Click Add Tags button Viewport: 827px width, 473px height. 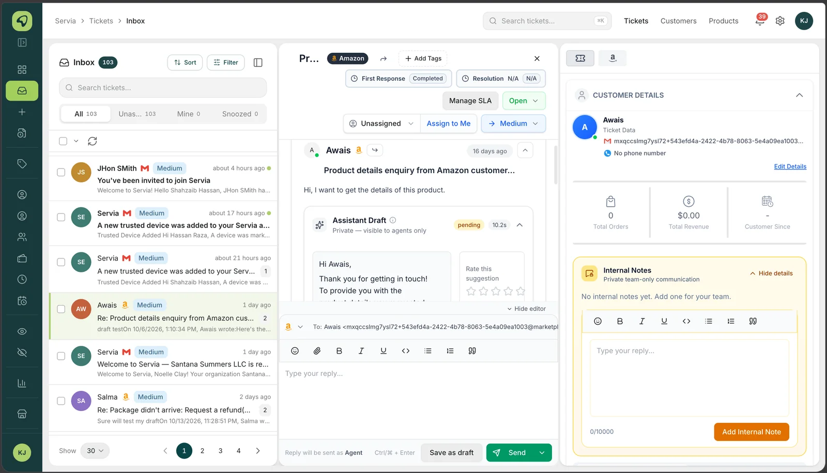(x=423, y=58)
